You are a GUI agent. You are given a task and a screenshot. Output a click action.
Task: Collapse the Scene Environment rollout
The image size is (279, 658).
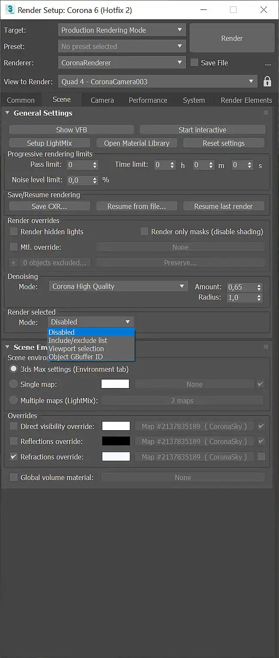click(x=7, y=347)
